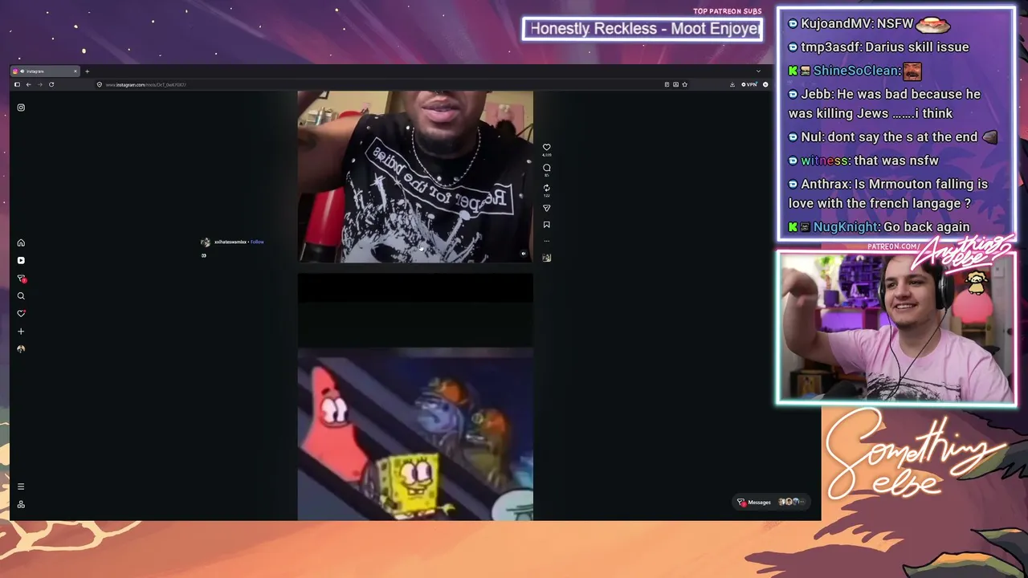This screenshot has height=578, width=1028.
Task: Close the Instagram browser tab
Action: pos(75,71)
